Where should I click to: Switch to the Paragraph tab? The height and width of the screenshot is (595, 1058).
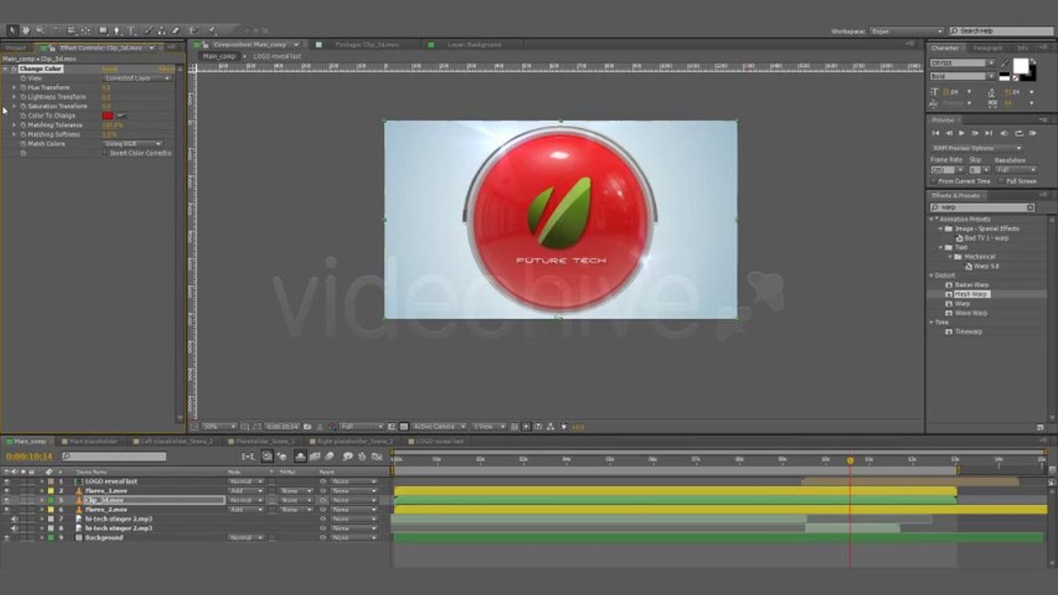coord(987,48)
